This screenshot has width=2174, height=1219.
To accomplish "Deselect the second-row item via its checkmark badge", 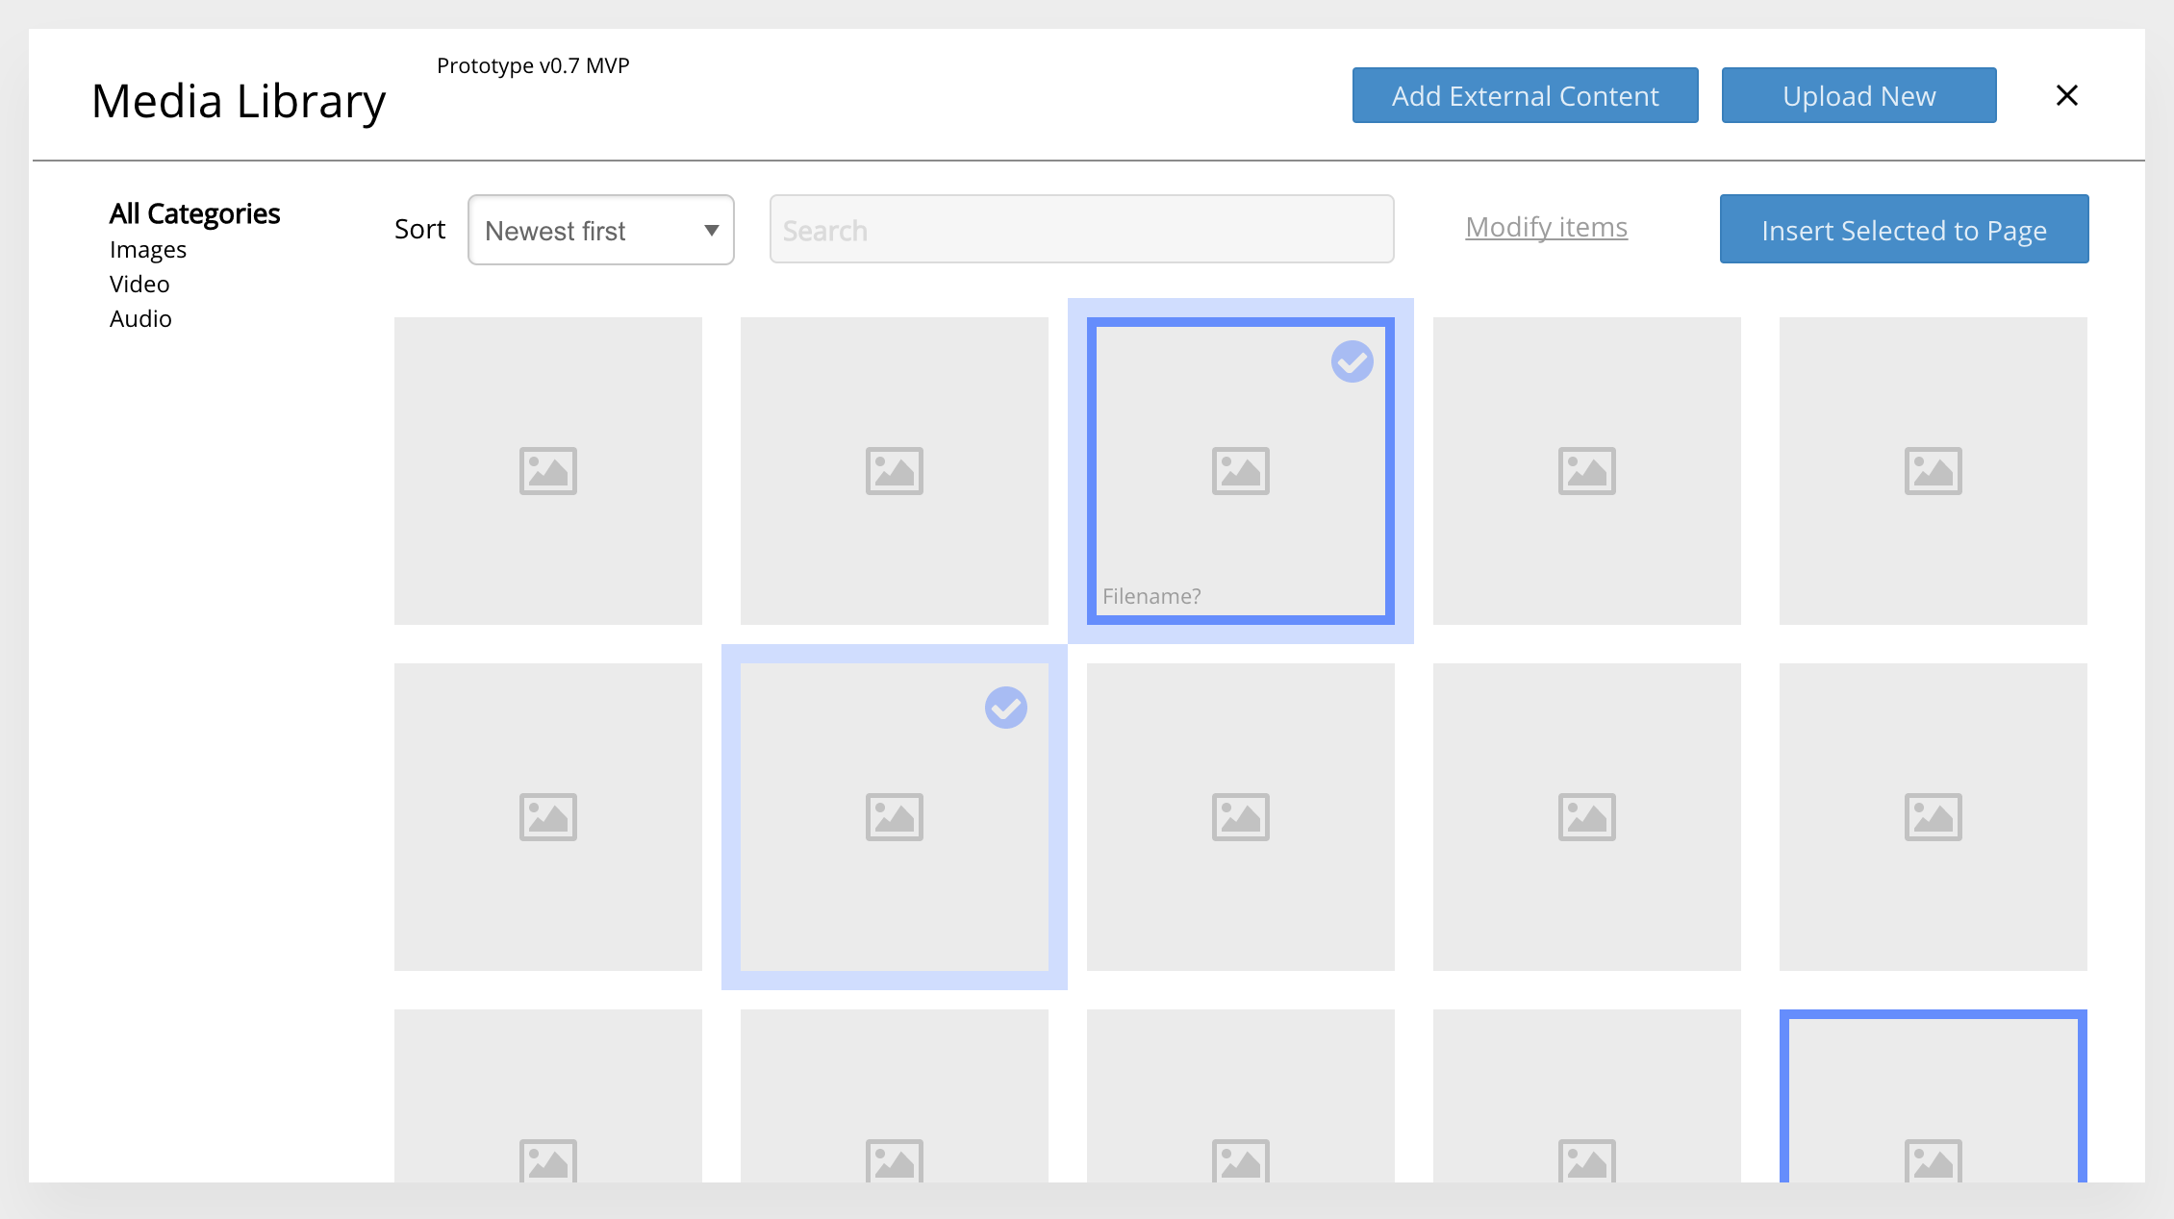I will tap(1005, 708).
